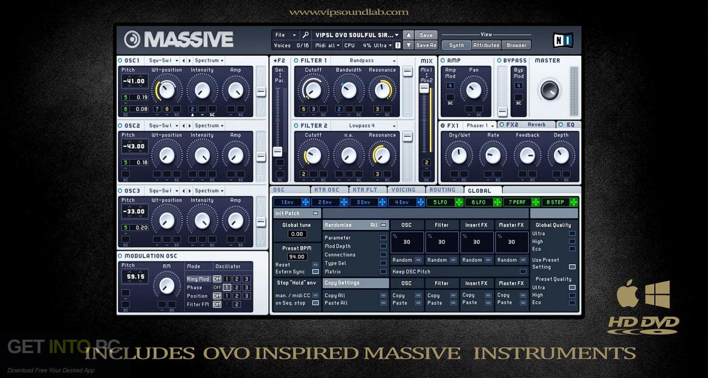Toggle Use Preset Setting checkbox
This screenshot has height=378, width=708.
click(572, 267)
